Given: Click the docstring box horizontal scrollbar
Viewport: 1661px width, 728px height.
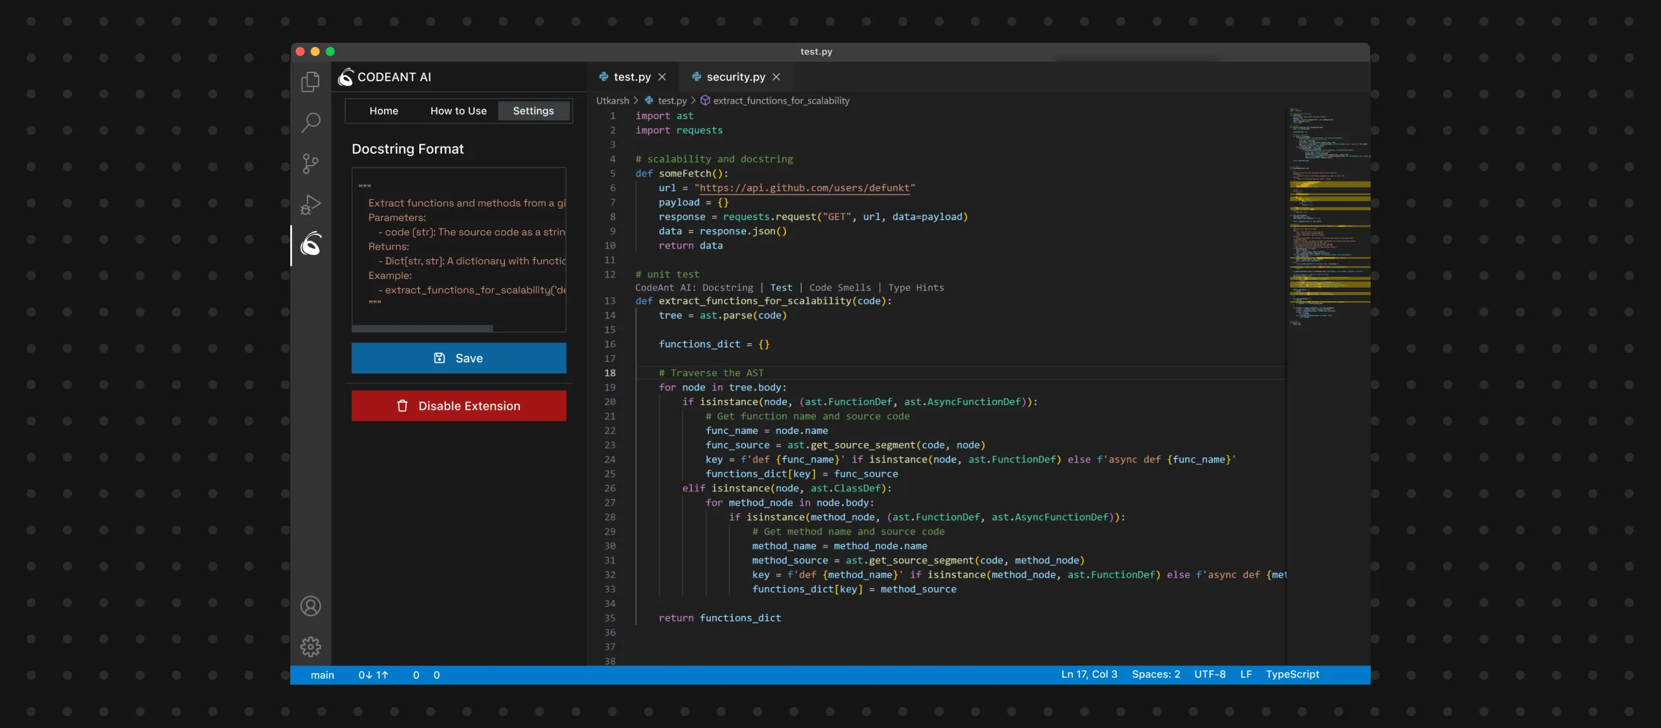Looking at the screenshot, I should pyautogui.click(x=422, y=329).
